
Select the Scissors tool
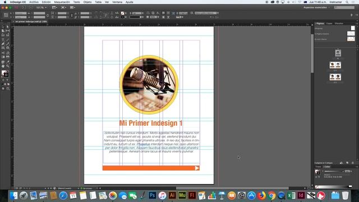[3, 53]
